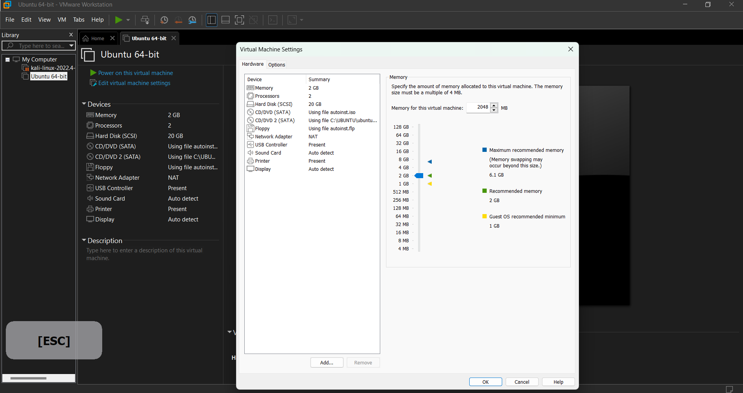Increment memory using the stepper up arrow
This screenshot has height=393, width=743.
coord(494,105)
